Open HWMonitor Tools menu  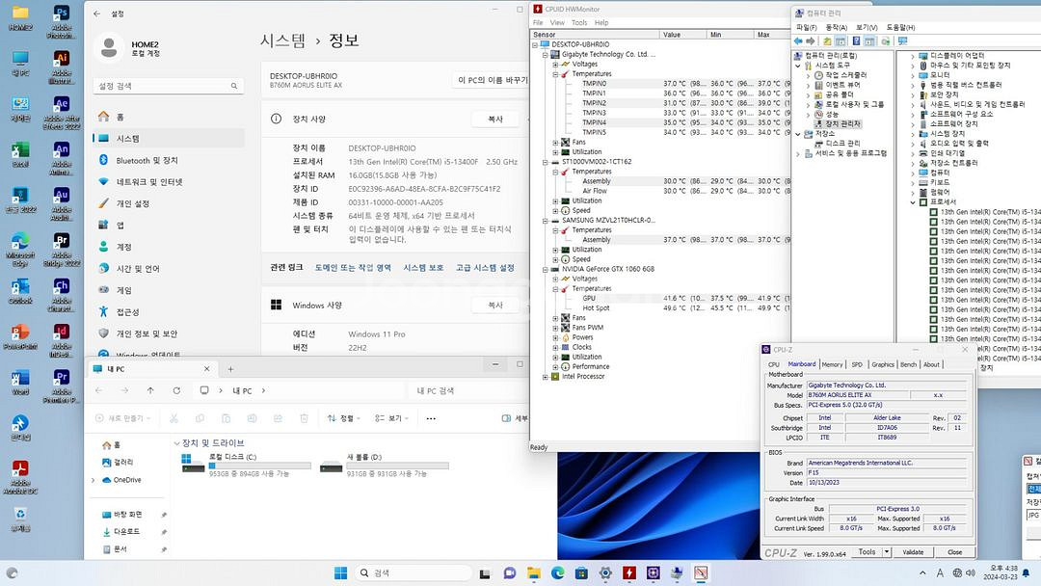coord(579,22)
